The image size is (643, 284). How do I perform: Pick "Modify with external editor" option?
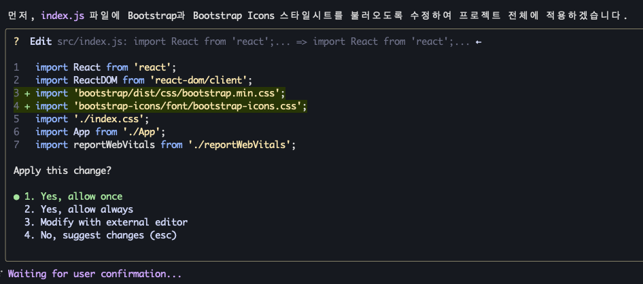tap(106, 223)
